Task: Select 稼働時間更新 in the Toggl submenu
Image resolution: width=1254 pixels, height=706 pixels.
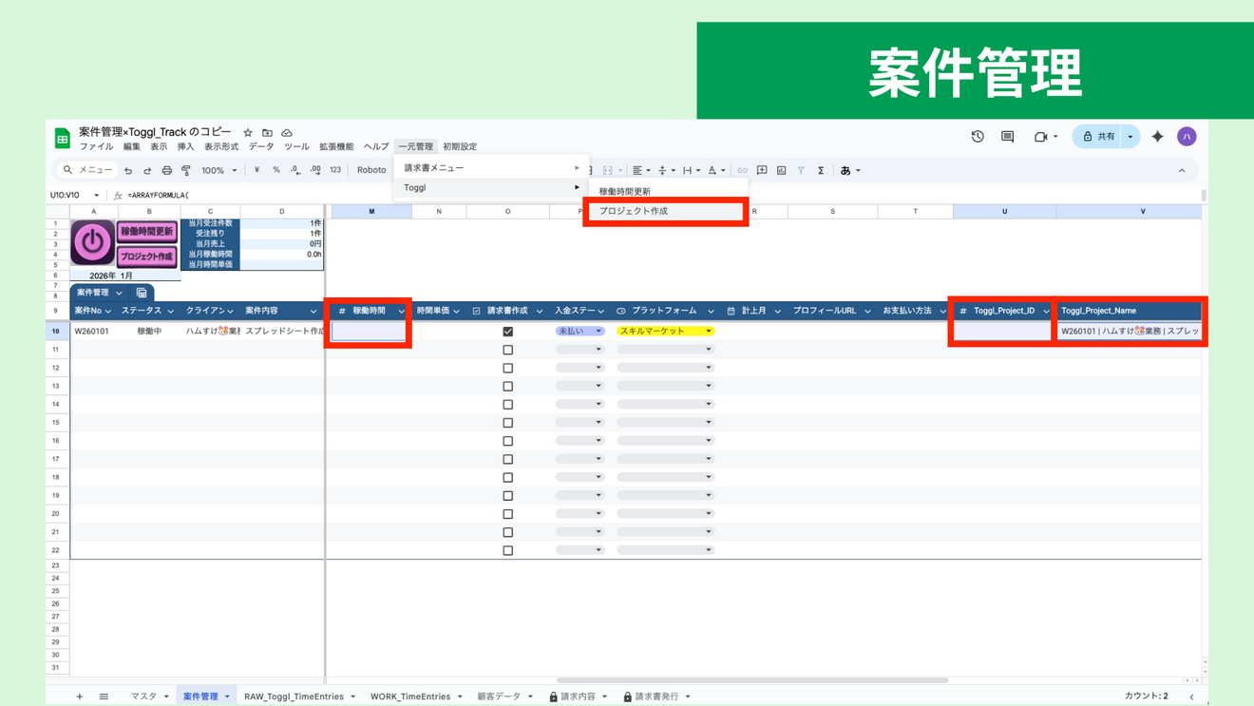Action: (x=666, y=191)
